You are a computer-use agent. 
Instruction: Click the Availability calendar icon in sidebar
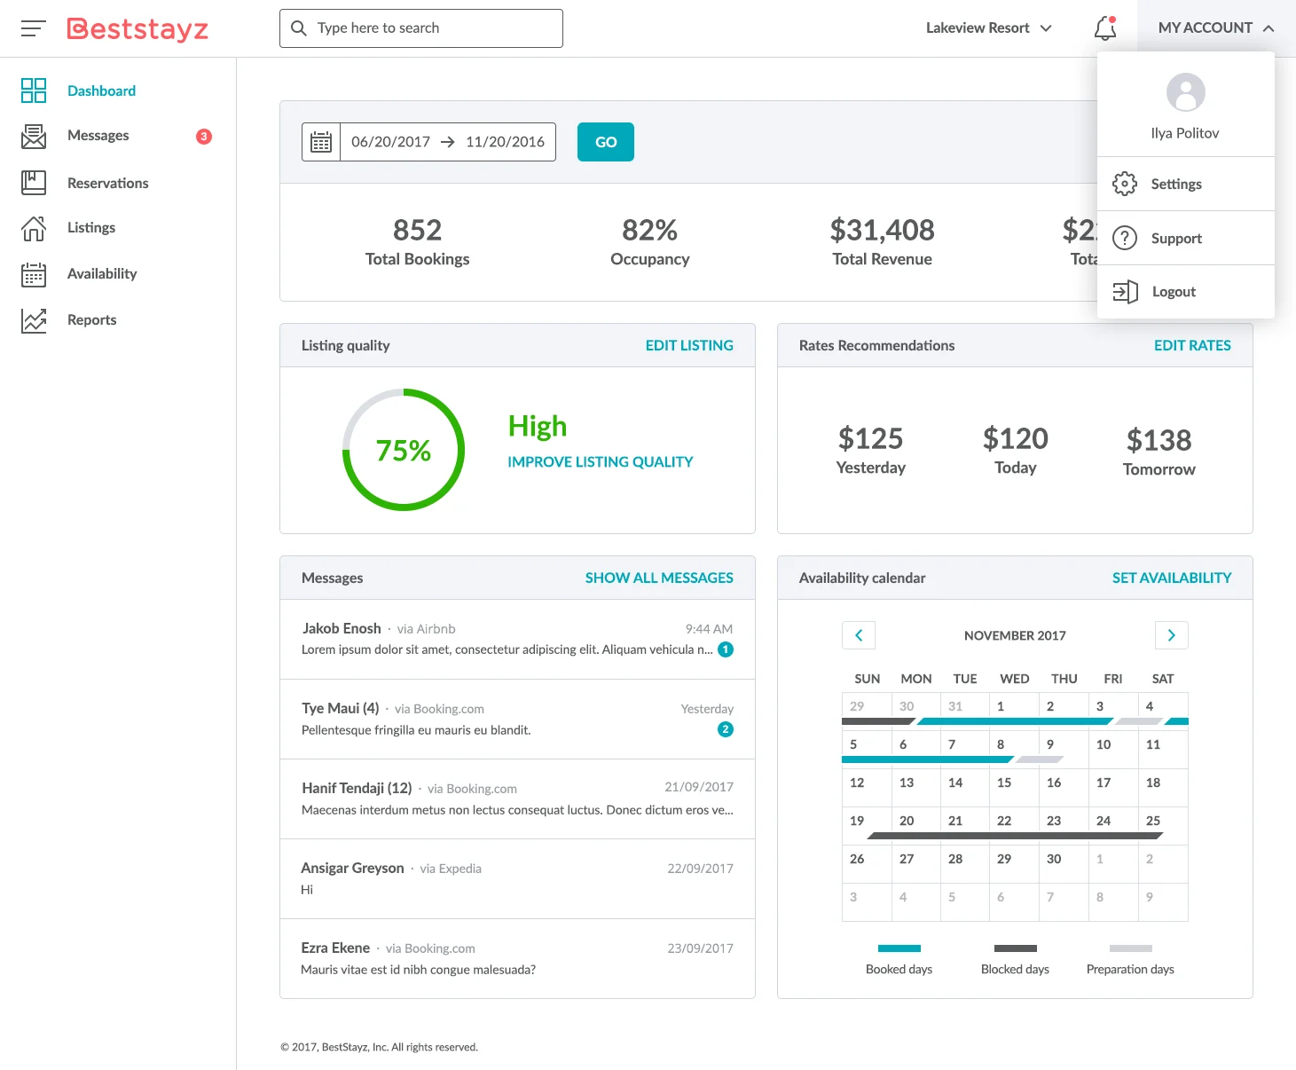34,274
